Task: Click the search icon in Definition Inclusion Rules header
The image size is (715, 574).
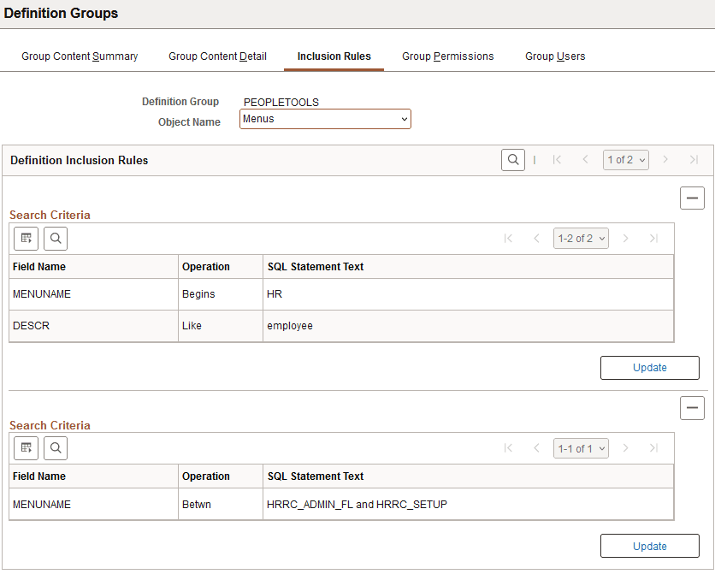Action: (513, 159)
